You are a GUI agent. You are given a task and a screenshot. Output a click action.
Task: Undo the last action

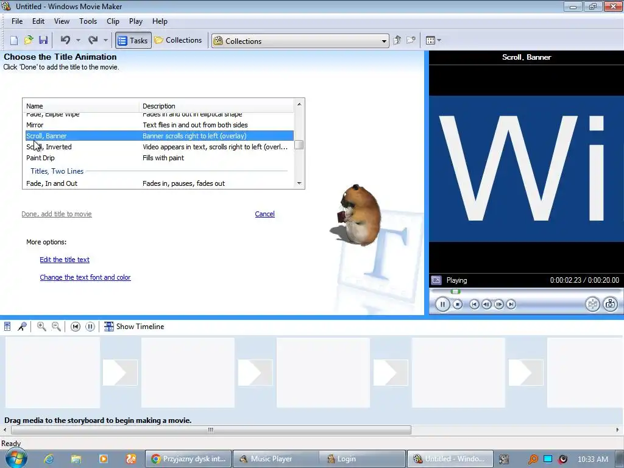(x=66, y=40)
